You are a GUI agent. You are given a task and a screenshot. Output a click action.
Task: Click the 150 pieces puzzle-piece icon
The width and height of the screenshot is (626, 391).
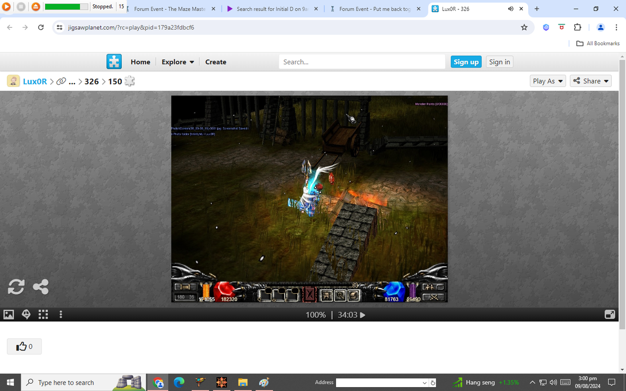(130, 81)
